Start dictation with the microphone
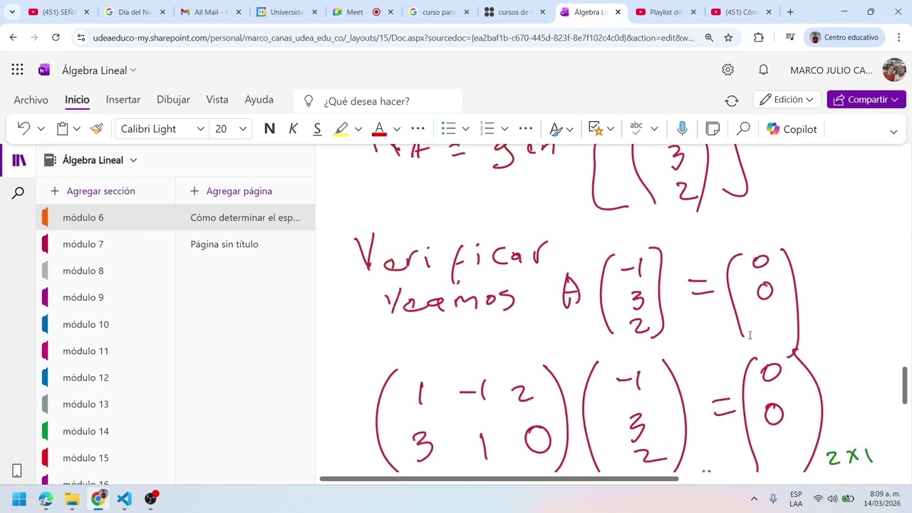912x513 pixels. point(682,129)
